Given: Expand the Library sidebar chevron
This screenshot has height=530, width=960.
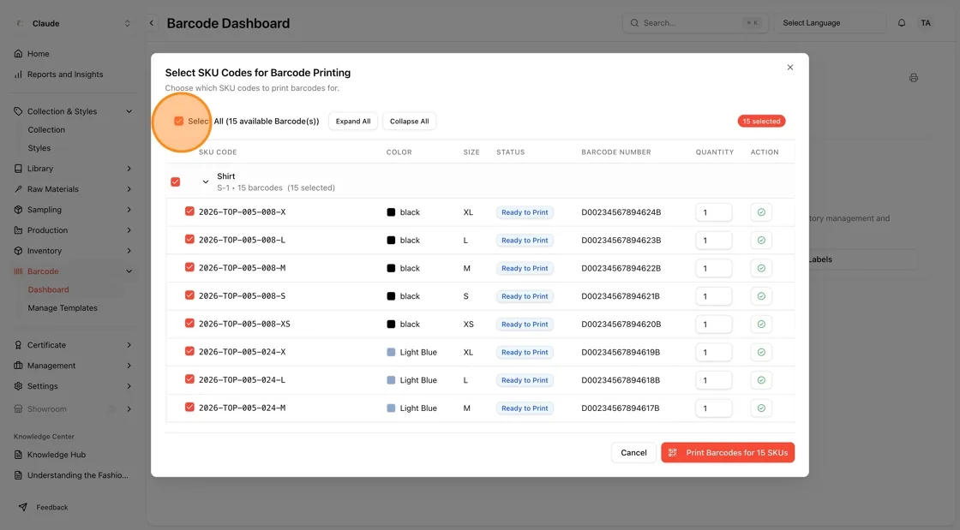Looking at the screenshot, I should click(x=129, y=169).
